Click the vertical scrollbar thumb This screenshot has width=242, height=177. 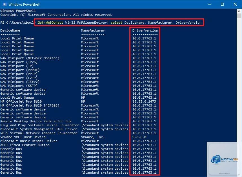tap(239, 16)
